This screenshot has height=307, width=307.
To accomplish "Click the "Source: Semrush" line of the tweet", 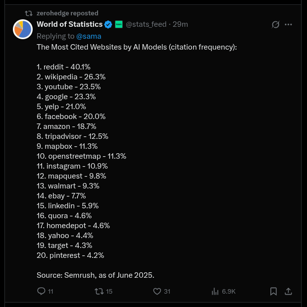I will (x=96, y=275).
